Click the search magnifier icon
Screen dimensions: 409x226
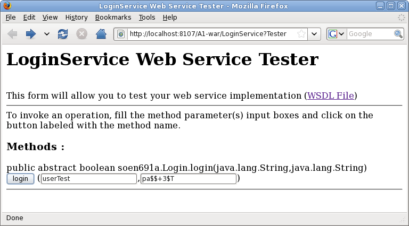398,34
